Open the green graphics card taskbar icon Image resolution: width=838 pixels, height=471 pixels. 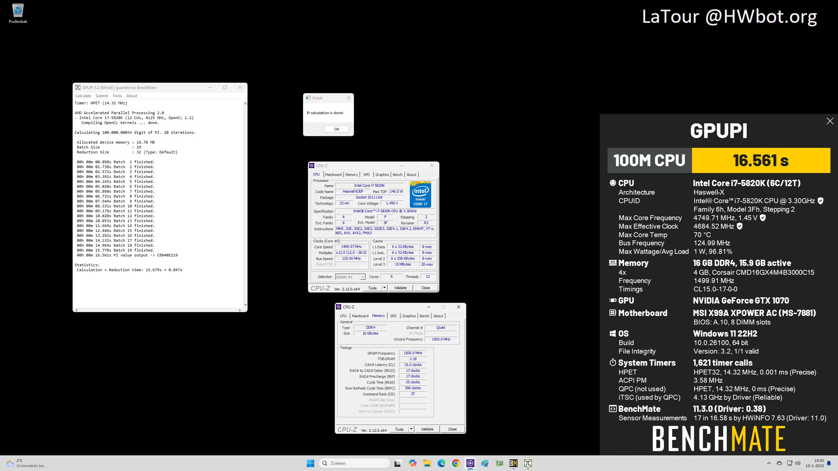point(499,463)
